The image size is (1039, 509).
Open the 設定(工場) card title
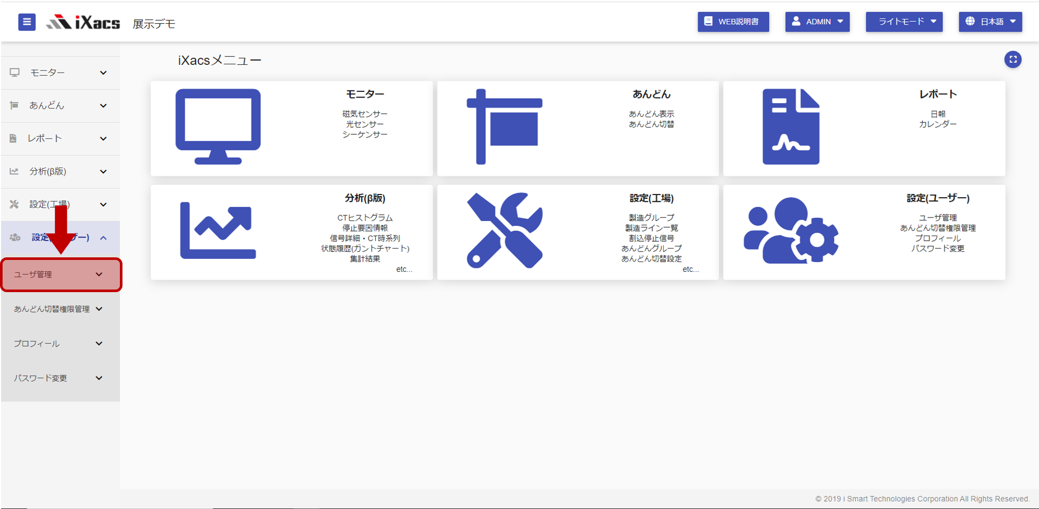(x=651, y=198)
